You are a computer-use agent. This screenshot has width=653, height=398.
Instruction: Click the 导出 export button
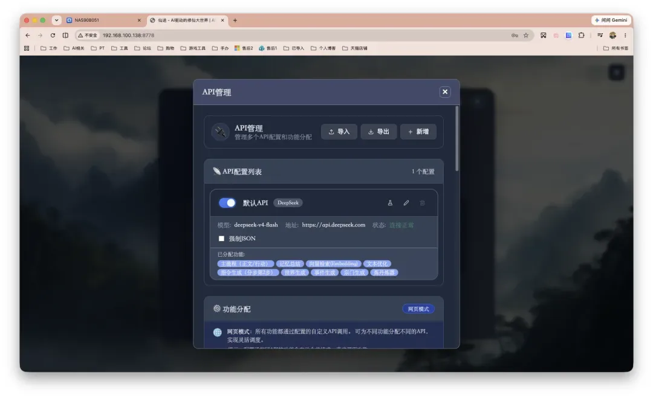378,132
